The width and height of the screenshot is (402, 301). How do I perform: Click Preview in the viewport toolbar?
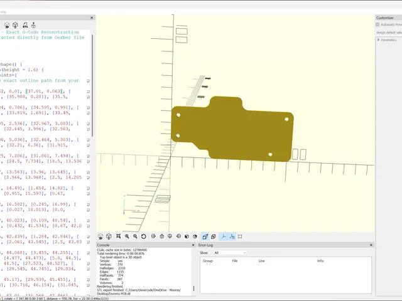point(100,236)
